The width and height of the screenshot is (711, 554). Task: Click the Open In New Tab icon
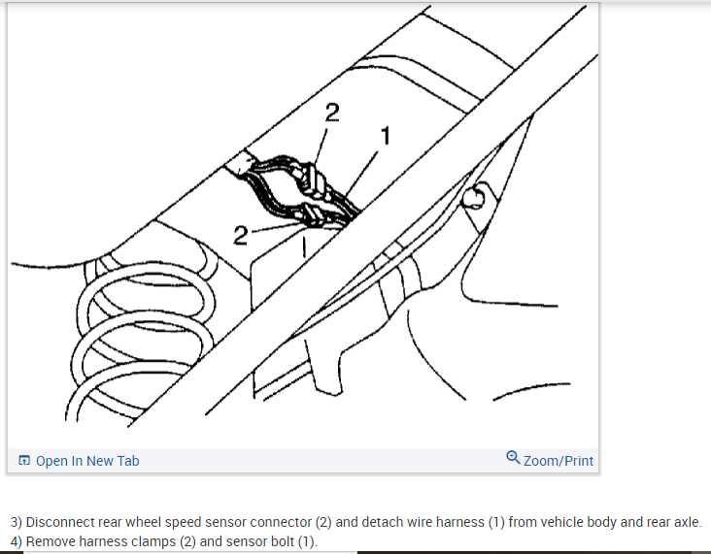[24, 461]
